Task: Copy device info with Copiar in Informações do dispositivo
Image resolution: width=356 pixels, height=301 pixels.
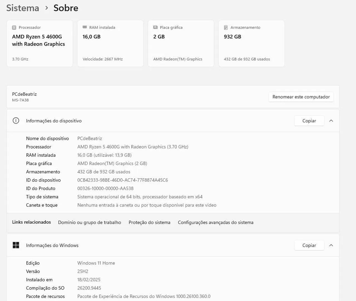Action: point(309,121)
